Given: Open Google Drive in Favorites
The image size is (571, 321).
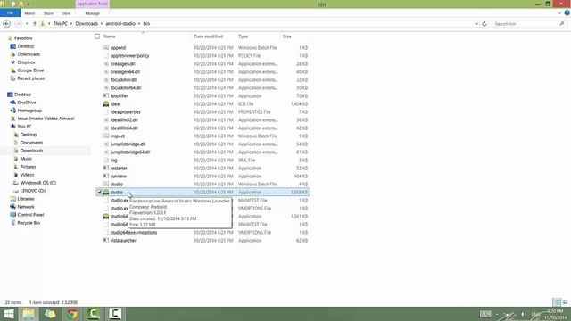Looking at the screenshot, I should (x=30, y=70).
